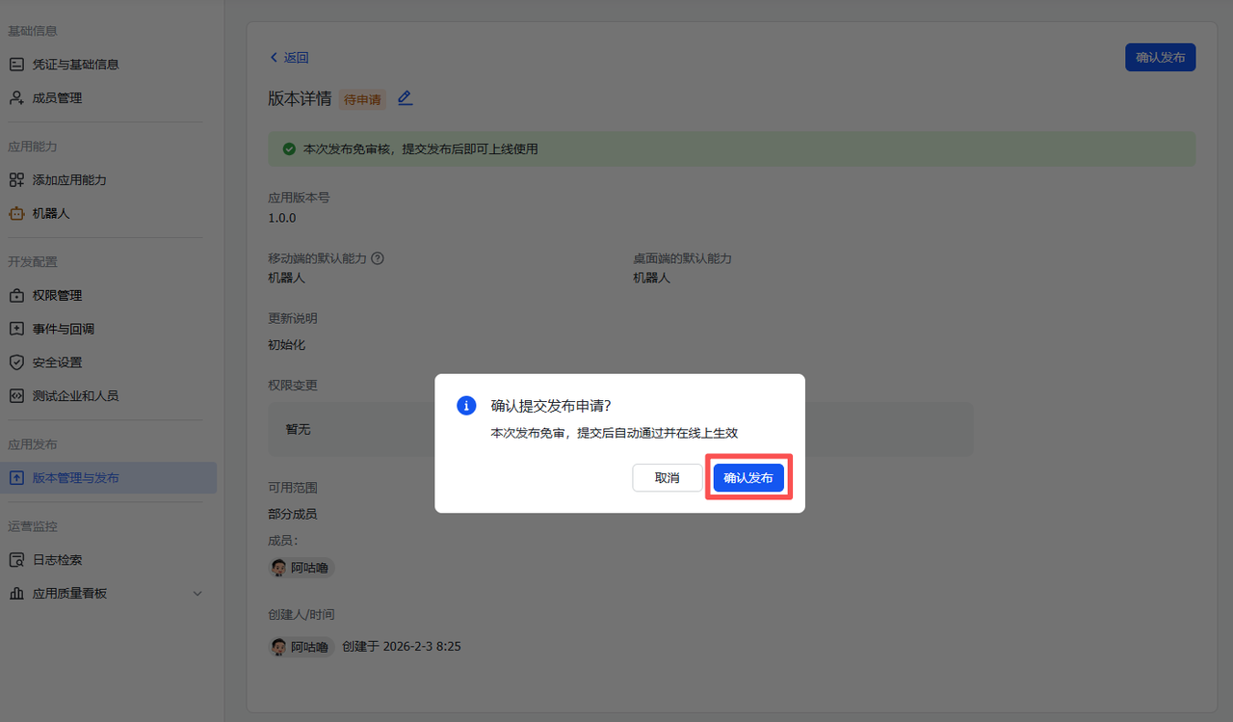Click the member management icon
The image size is (1233, 722).
(16, 98)
